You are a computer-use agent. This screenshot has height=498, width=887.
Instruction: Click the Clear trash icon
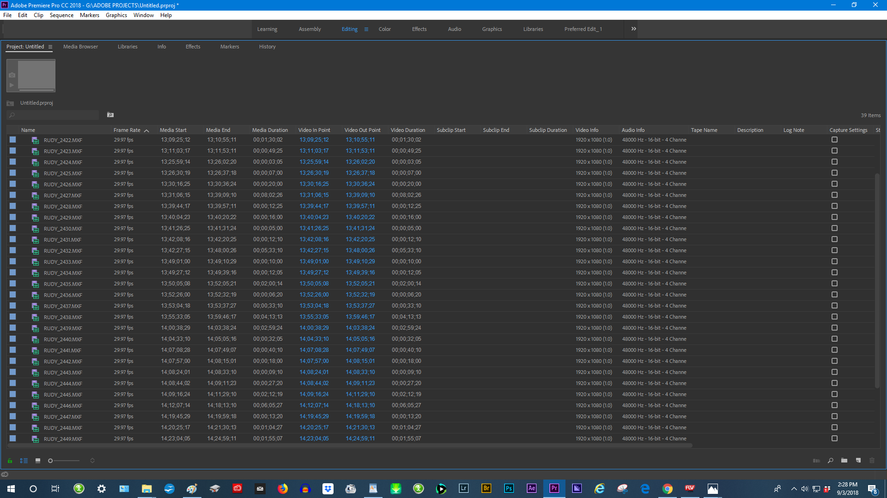tap(872, 461)
